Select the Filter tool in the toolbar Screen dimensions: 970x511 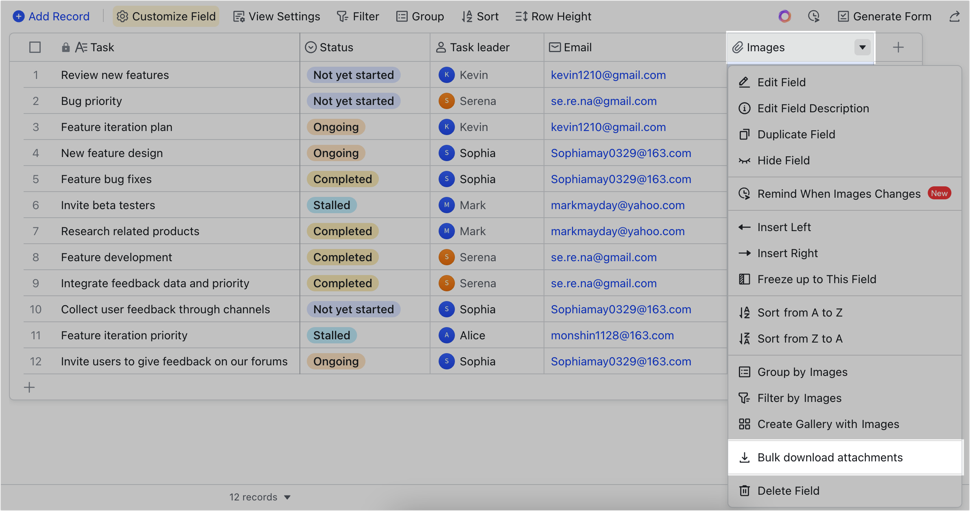[x=358, y=16]
